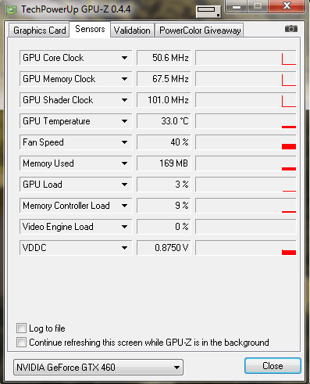Click the Fan Speed red history graph
This screenshot has width=310, height=384.
coord(246,142)
